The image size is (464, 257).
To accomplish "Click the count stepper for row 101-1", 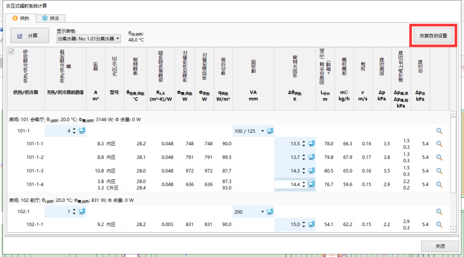I will click(x=74, y=131).
